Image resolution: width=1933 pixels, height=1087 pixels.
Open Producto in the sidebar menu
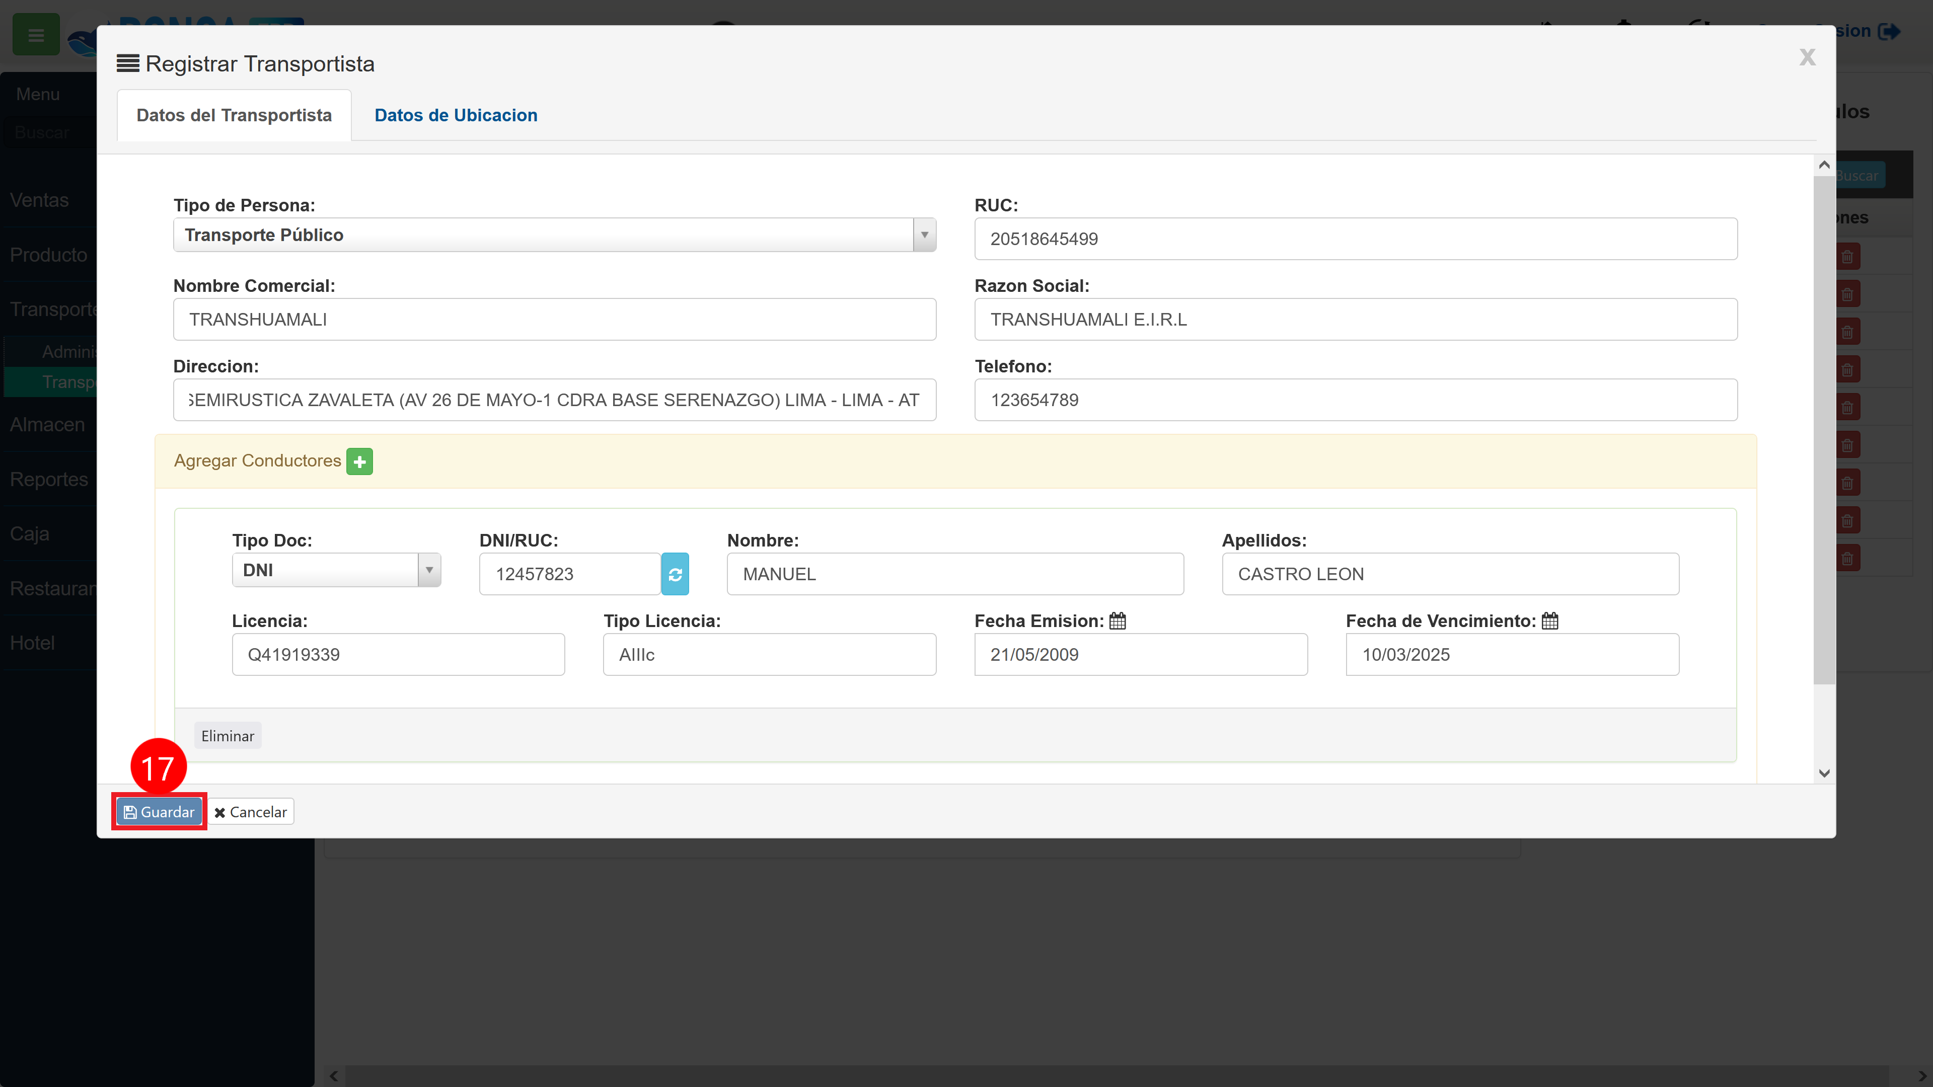coord(48,255)
